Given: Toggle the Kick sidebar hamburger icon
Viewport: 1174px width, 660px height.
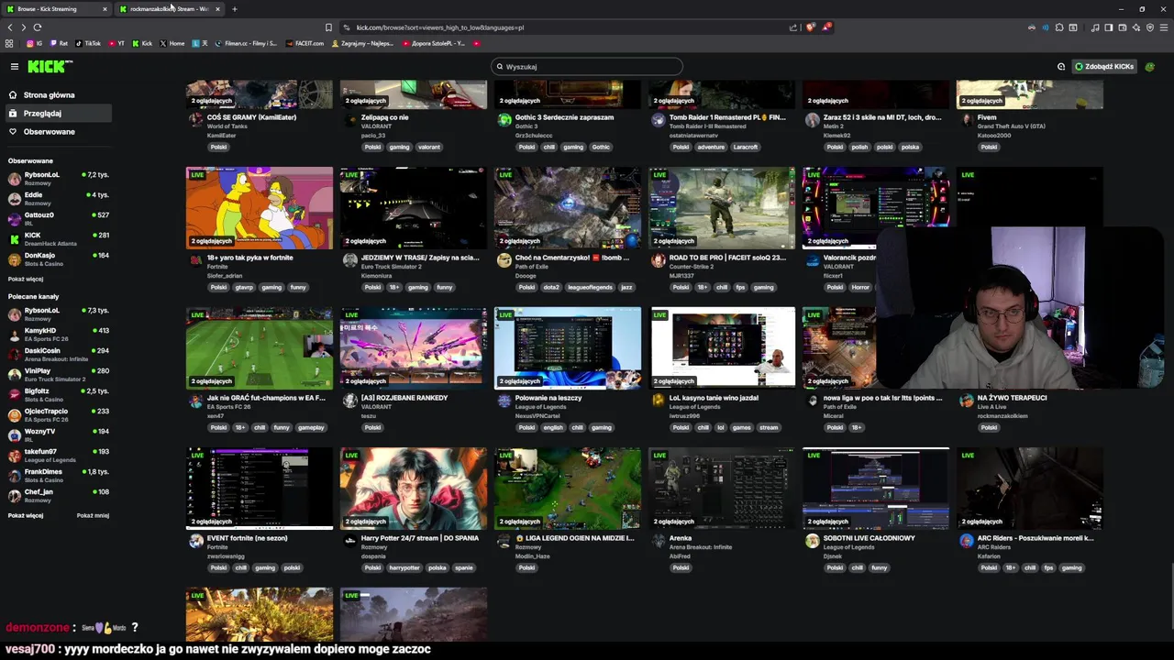Looking at the screenshot, I should [14, 66].
